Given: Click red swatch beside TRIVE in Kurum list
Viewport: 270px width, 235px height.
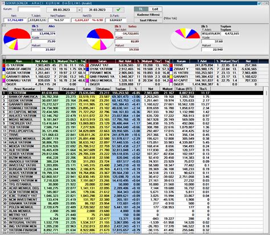Looking at the screenshot, I should pyautogui.click(x=171, y=65).
